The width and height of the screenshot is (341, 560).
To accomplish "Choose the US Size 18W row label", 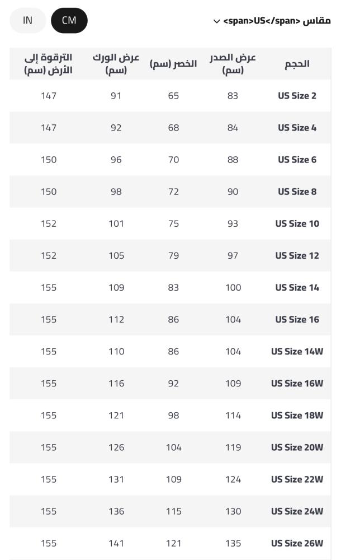I will pyautogui.click(x=297, y=416).
